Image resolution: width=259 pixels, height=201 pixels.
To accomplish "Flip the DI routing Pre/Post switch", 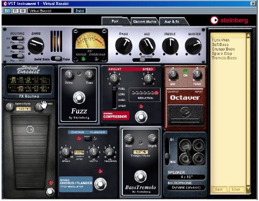I will click(17, 48).
